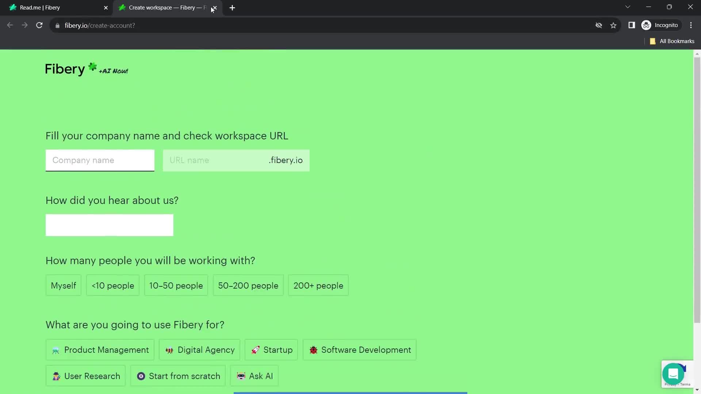Bookmark this page with star icon
This screenshot has height=394, width=701.
pos(613,25)
